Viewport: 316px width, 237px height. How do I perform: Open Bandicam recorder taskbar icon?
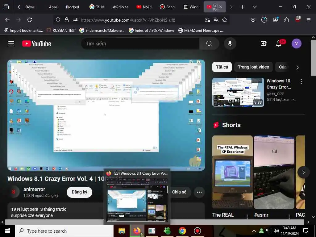point(197,231)
